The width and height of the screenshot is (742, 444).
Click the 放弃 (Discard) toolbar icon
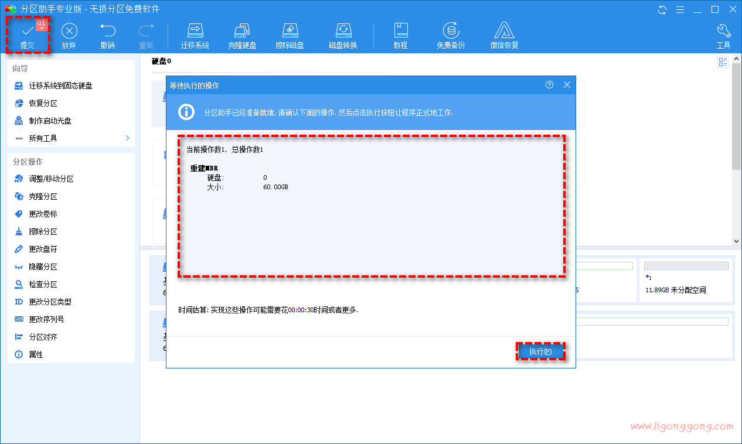point(69,35)
